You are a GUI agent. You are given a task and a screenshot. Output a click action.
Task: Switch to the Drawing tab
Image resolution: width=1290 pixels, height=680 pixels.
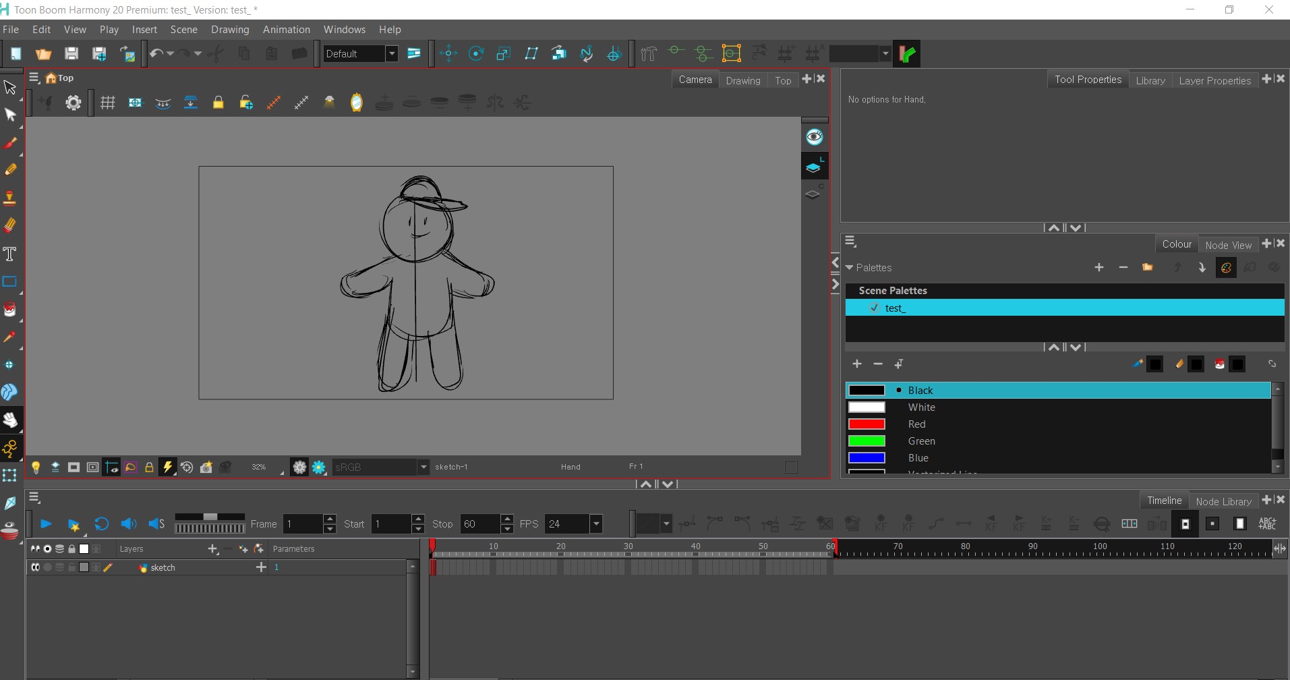tap(743, 80)
